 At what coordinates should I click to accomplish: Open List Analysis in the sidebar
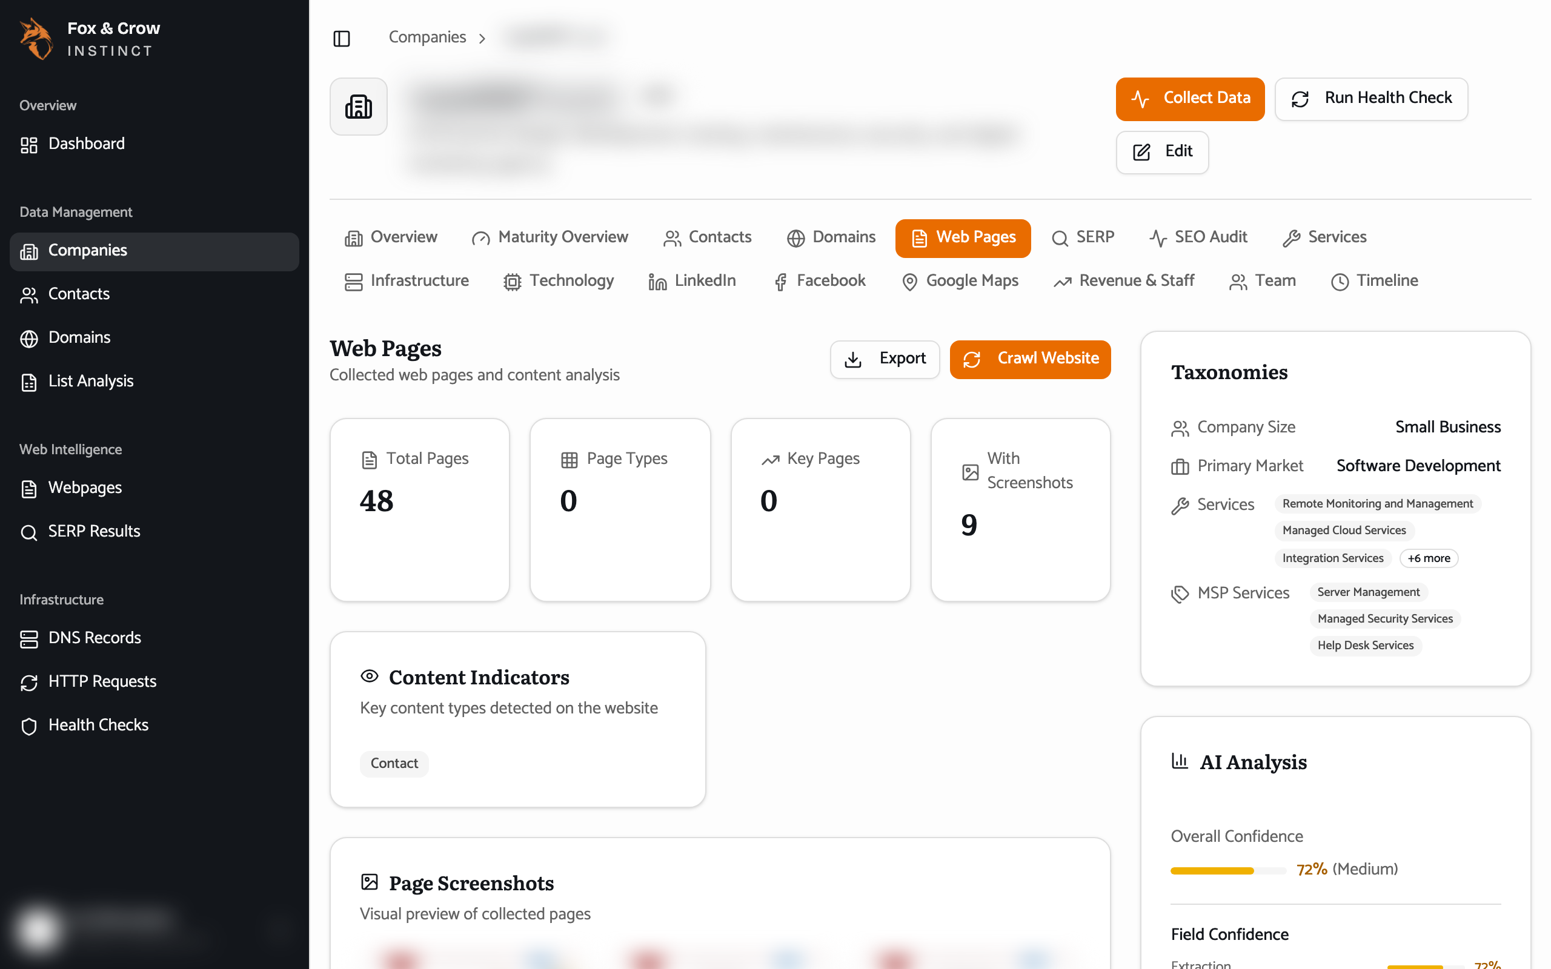pos(154,382)
